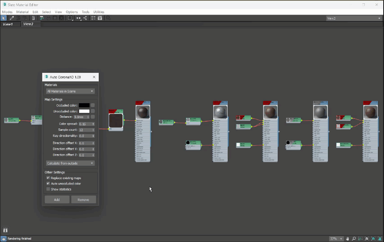Click the Sample count input field

pos(84,130)
